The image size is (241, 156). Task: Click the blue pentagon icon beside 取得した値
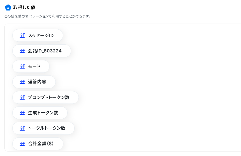[x=8, y=8]
